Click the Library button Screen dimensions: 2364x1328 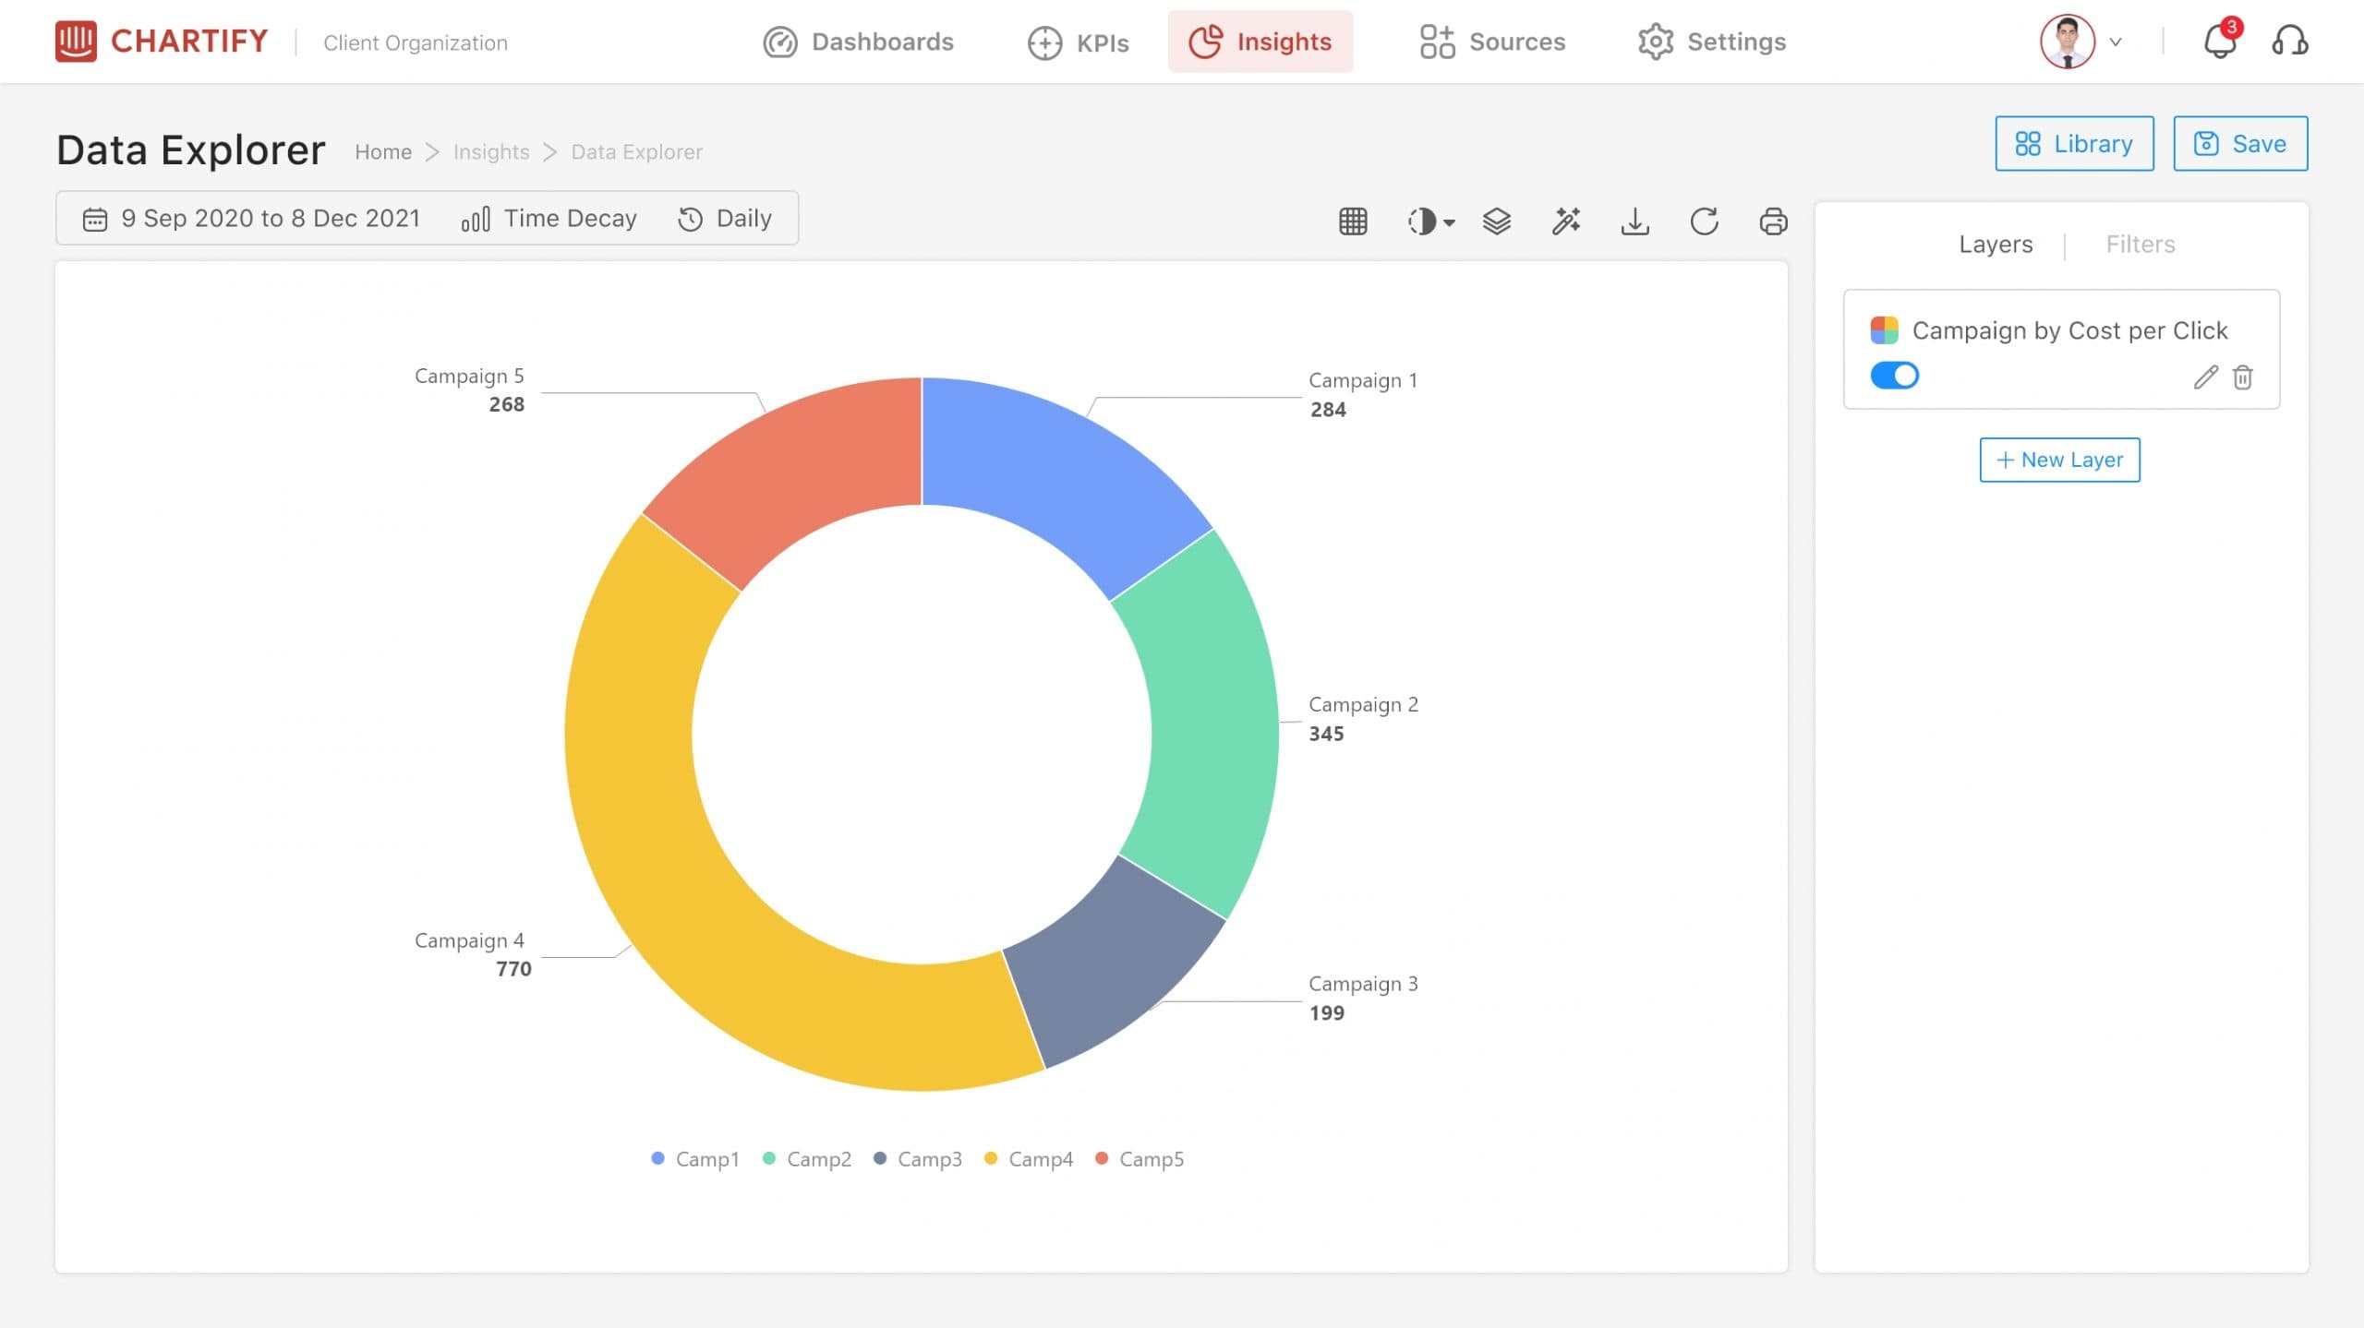[2074, 144]
